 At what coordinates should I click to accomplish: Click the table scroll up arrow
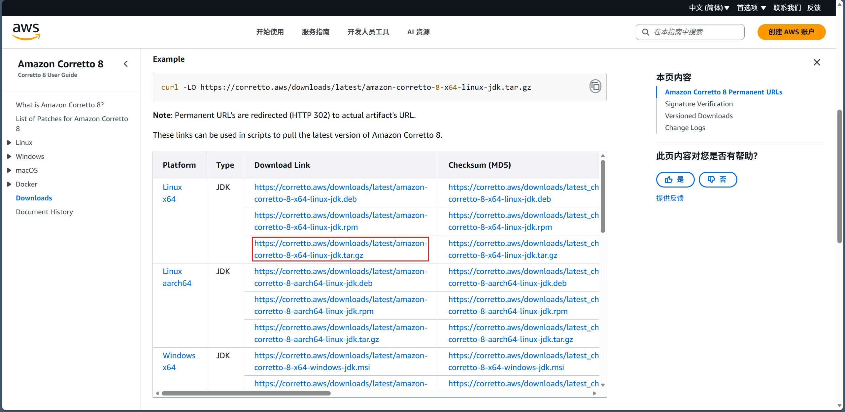click(x=603, y=155)
